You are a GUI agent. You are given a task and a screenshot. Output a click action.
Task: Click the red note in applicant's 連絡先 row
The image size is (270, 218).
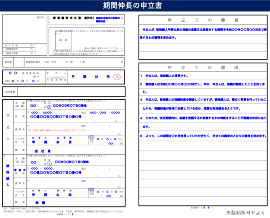(x=59, y=130)
